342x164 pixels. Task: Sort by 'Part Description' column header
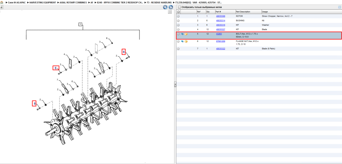[x=248, y=12]
